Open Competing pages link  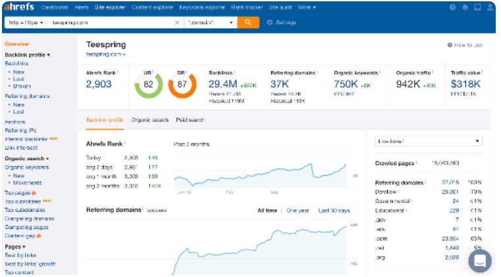coord(26,227)
